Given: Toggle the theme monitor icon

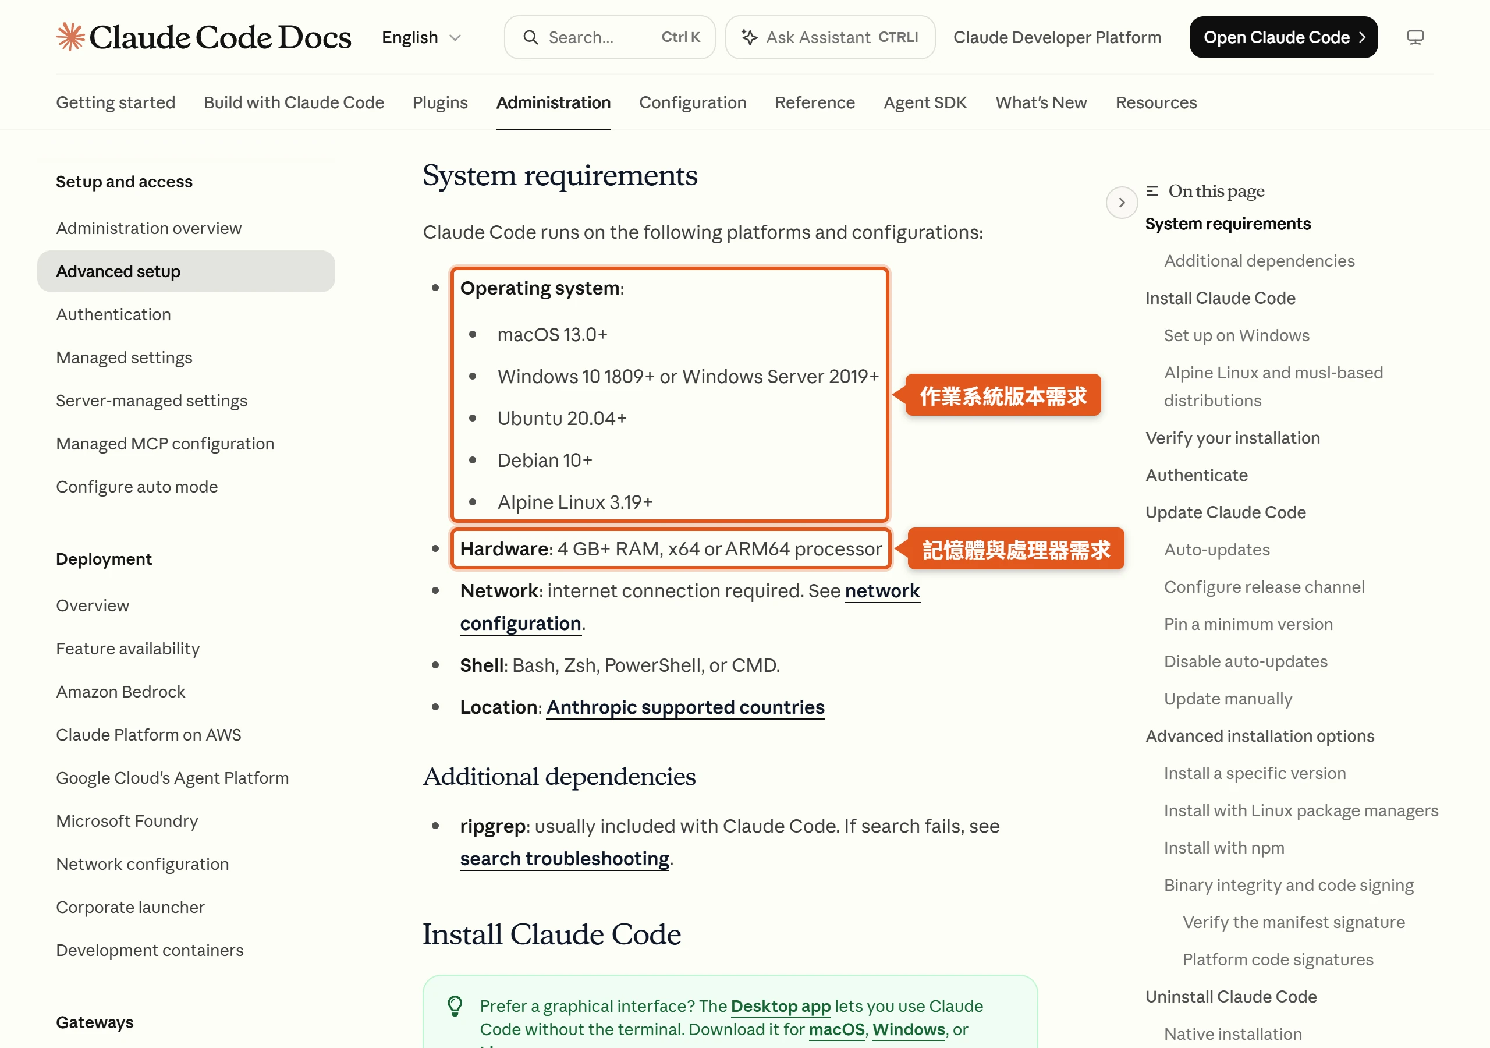Looking at the screenshot, I should [1415, 38].
